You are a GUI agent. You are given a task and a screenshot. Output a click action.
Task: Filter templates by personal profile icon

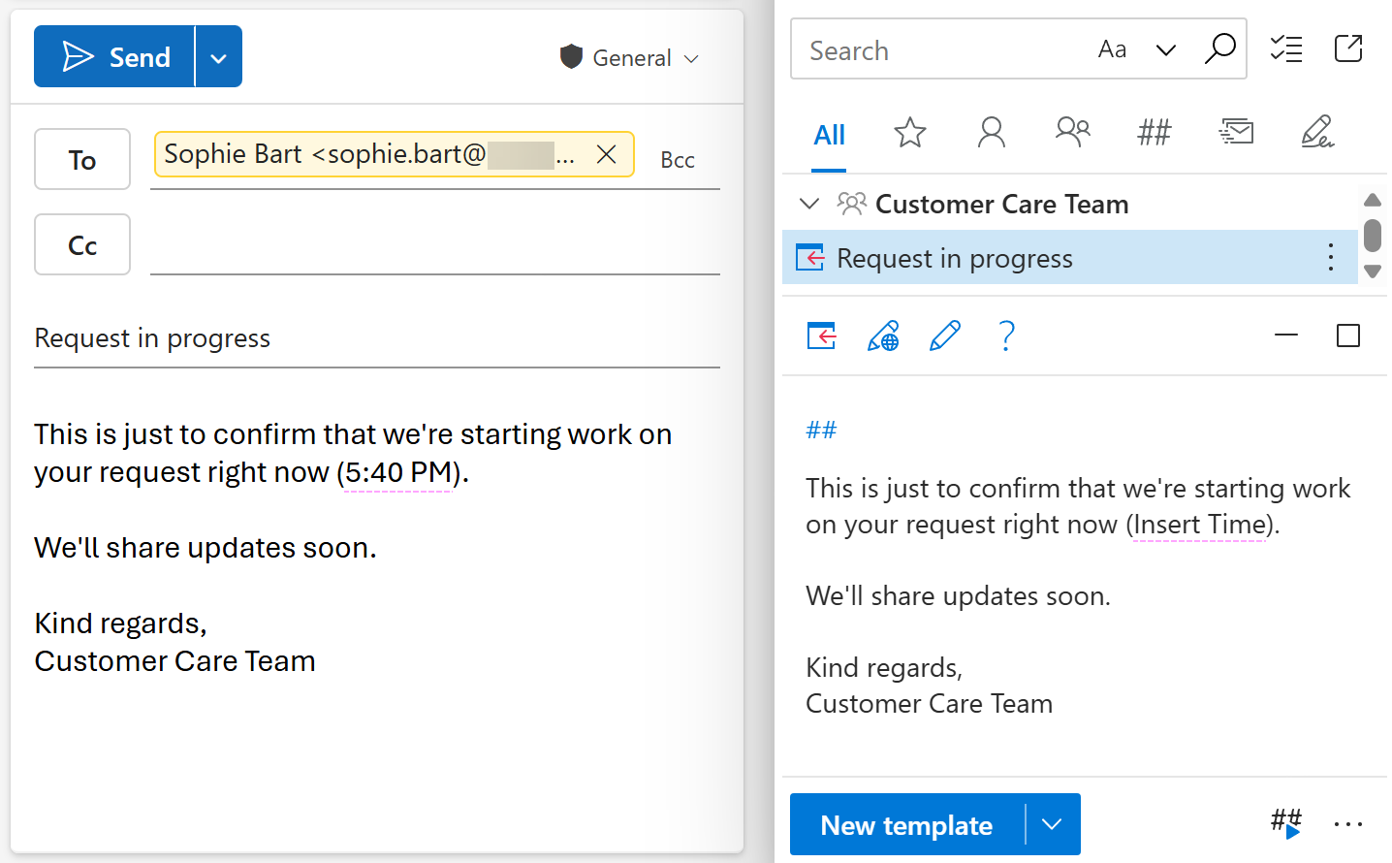(991, 133)
